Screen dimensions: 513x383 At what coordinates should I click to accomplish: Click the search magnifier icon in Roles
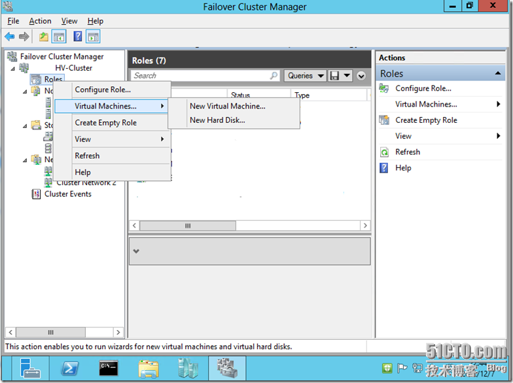pyautogui.click(x=274, y=76)
